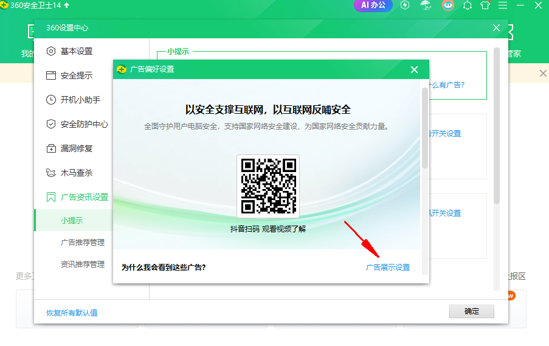Click the 安全防护中心 shield icon
The width and height of the screenshot is (549, 346).
[51, 124]
